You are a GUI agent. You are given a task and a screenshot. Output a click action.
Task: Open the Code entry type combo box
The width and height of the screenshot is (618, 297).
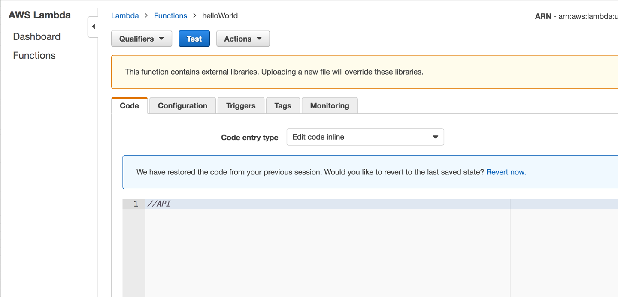[x=365, y=137]
